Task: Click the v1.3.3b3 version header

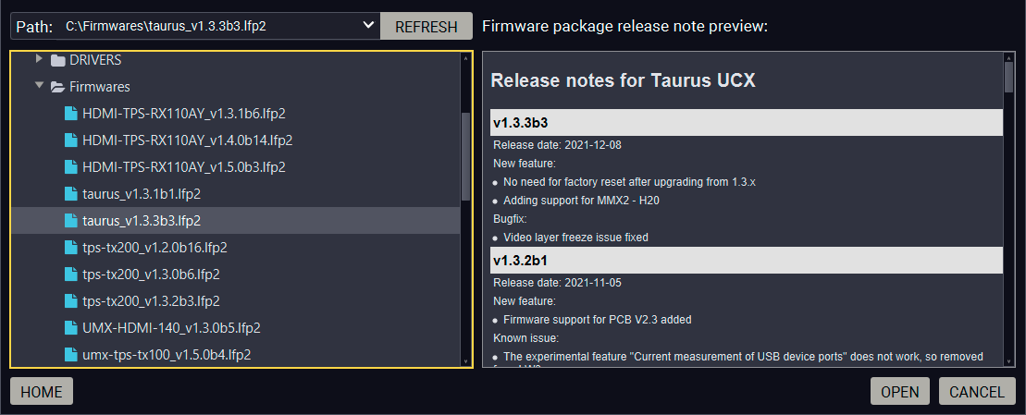Action: [747, 123]
